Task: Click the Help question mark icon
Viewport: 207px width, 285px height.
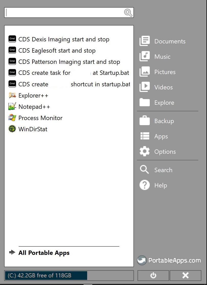Action: tap(144, 185)
